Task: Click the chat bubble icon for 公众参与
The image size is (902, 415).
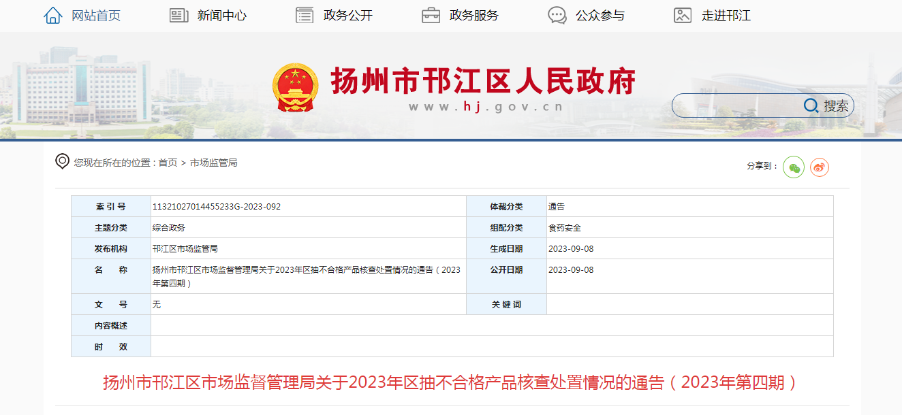Action: [x=557, y=15]
